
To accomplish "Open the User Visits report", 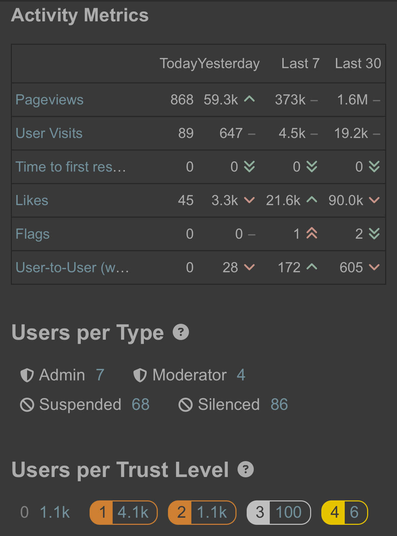I will pos(49,133).
